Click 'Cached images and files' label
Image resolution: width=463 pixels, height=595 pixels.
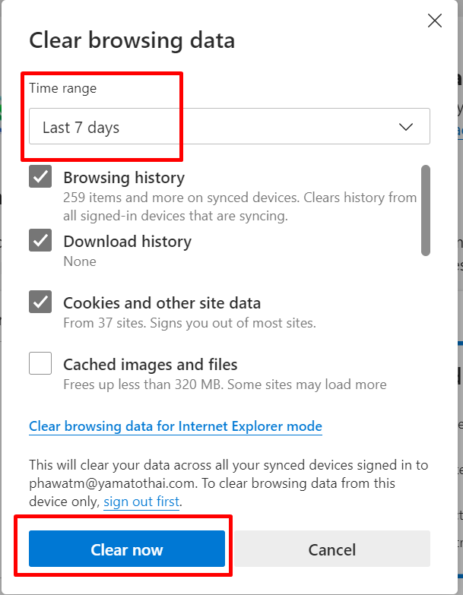(x=151, y=364)
